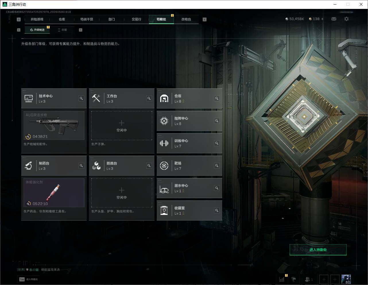Click the 收藏室 display case icon
The width and height of the screenshot is (368, 285).
tap(164, 211)
